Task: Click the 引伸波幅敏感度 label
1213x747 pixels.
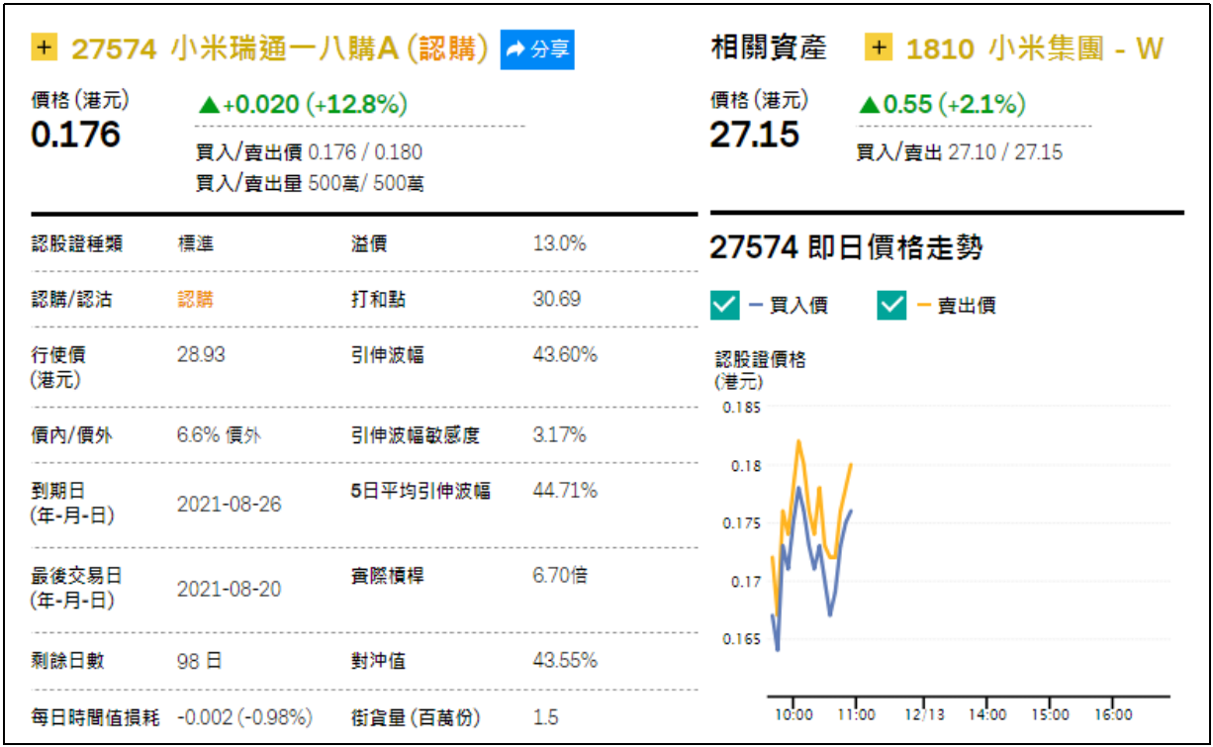Action: [415, 435]
